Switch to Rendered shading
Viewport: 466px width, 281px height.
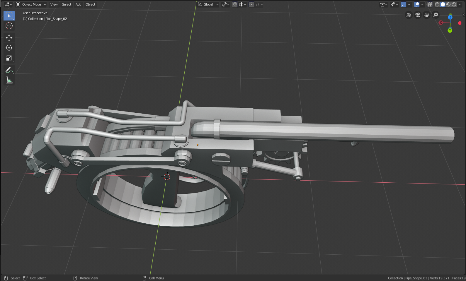click(x=454, y=4)
